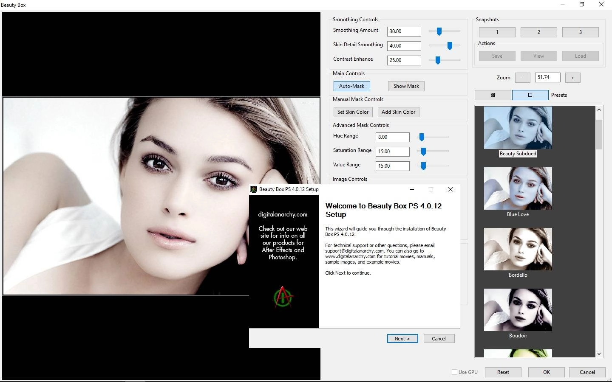Decrease zoom with the minus button
This screenshot has height=382, width=612.
coord(522,78)
